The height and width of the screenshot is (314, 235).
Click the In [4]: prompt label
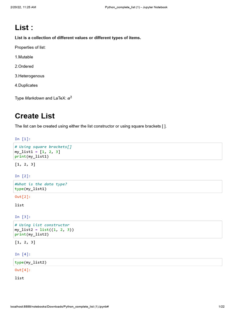tap(23, 254)
